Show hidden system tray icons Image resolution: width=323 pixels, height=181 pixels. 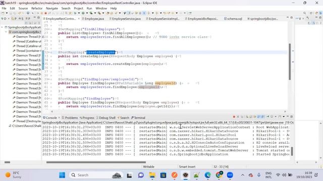243,175
